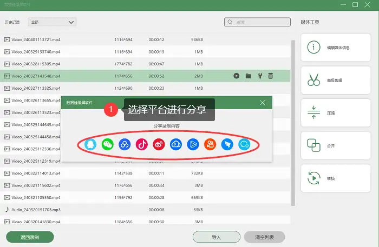Image resolution: width=379 pixels, height=247 pixels.
Task: Play Video_240327143548.mp4
Action: click(x=237, y=76)
